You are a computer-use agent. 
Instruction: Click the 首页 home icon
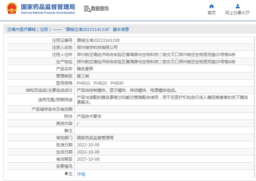coord(212,6)
